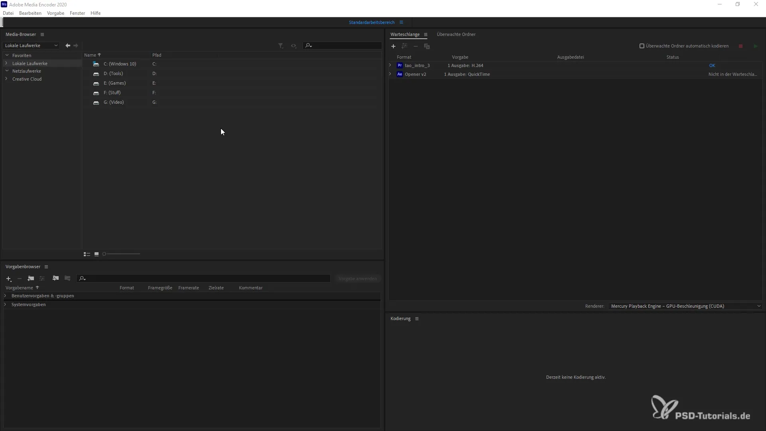Click the After Effects icon beside Opener v2
The height and width of the screenshot is (431, 766).
(x=400, y=74)
